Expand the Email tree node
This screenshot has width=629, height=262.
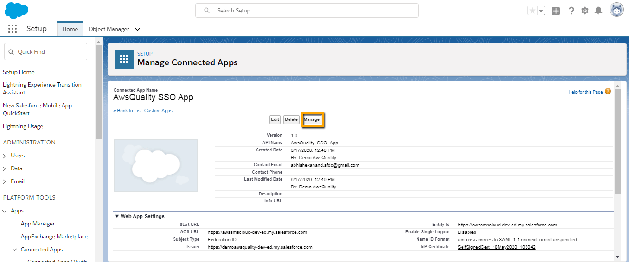point(5,182)
